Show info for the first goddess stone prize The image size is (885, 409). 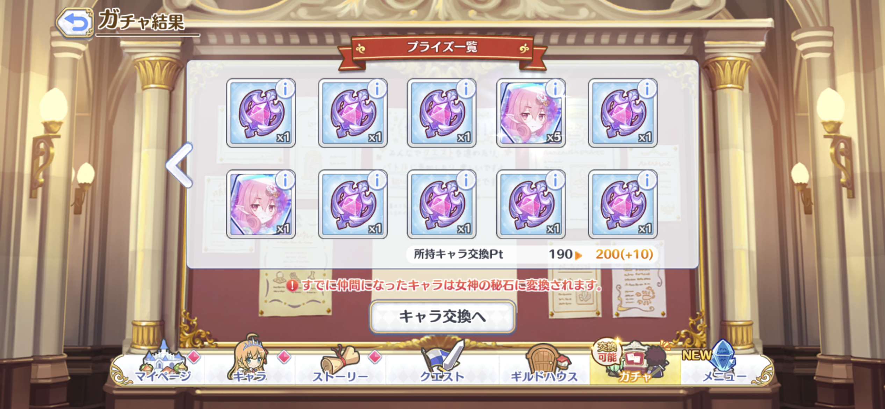click(x=285, y=89)
